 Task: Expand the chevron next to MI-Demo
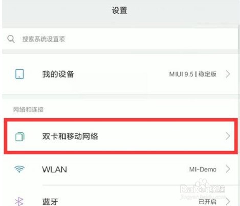click(x=228, y=169)
